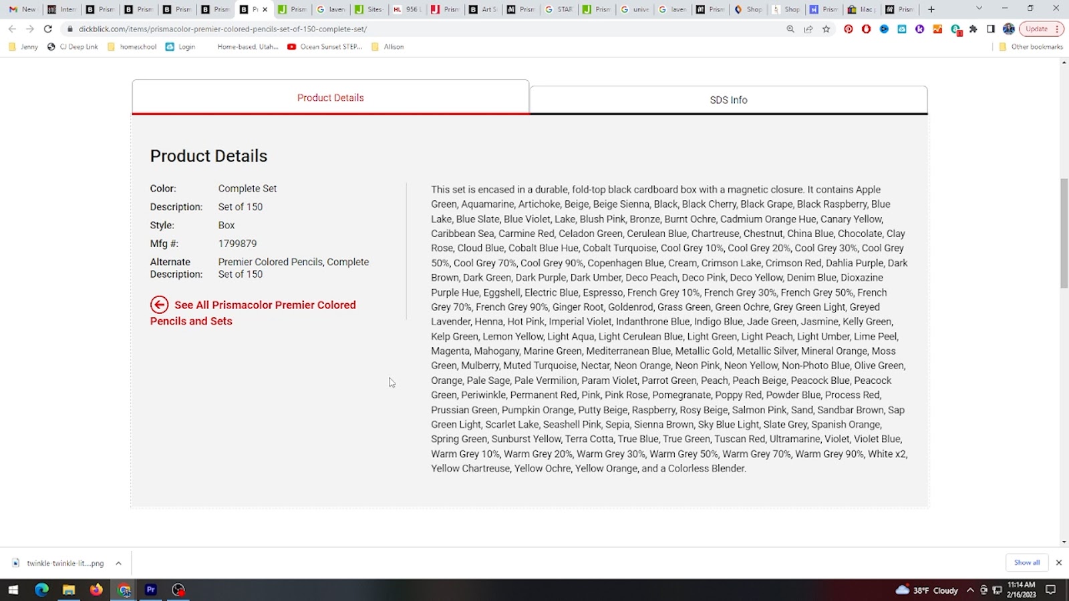
Task: Open the Windows Start menu
Action: [x=13, y=590]
